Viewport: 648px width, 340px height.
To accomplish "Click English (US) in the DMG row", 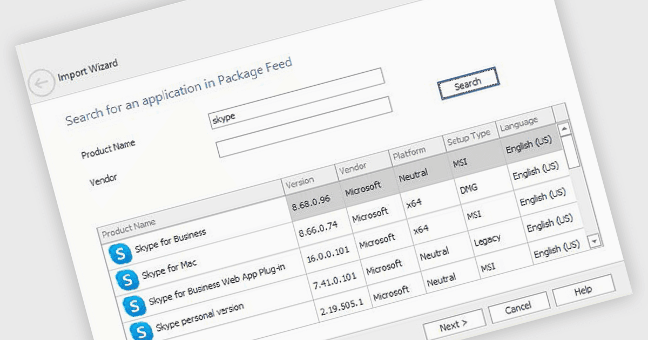I will click(536, 172).
